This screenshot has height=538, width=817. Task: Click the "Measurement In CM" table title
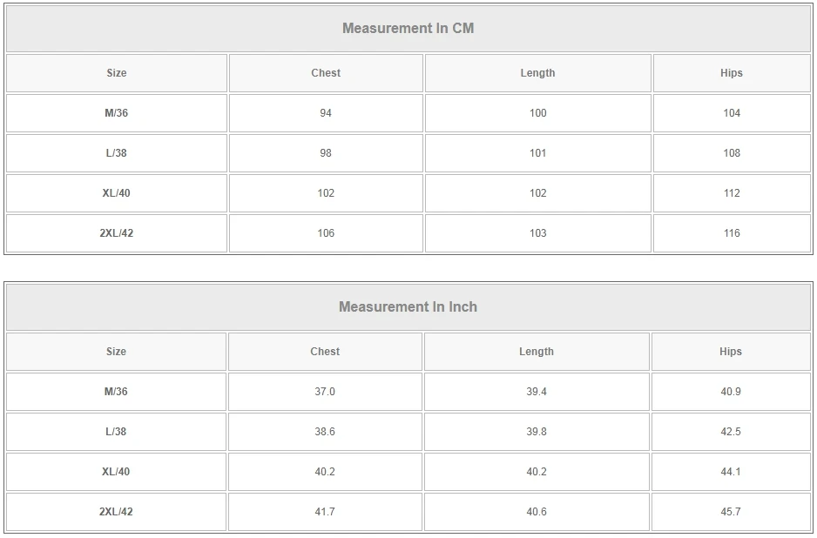(408, 28)
